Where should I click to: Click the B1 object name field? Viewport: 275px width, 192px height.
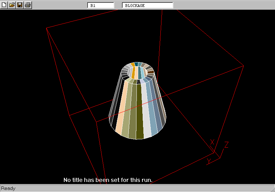point(101,6)
